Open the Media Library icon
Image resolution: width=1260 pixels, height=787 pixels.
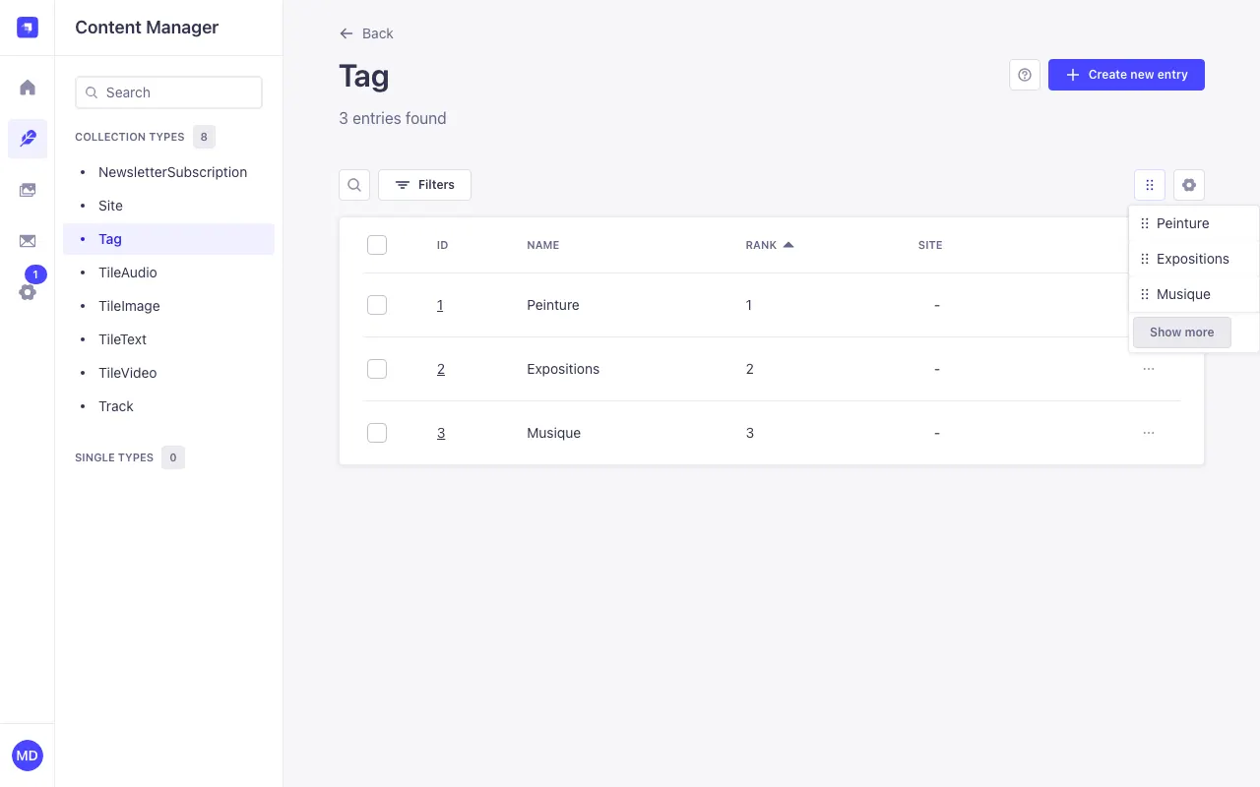click(x=28, y=190)
